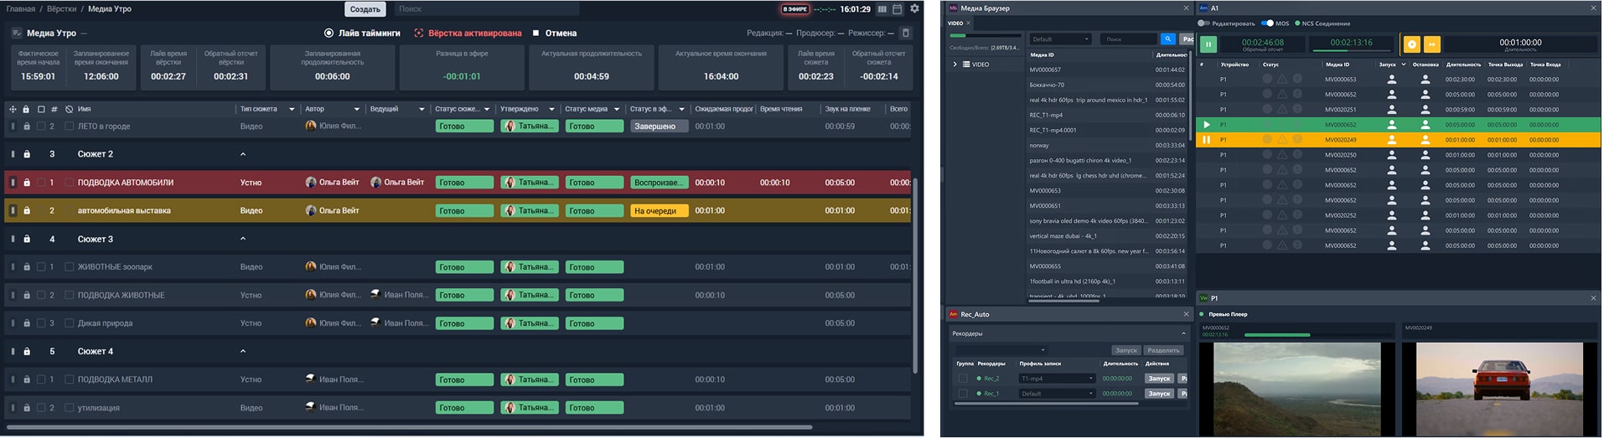
Task: Click lock icon on ПОДВОДКА АВТОМОБИЛИ row
Action: [x=27, y=183]
